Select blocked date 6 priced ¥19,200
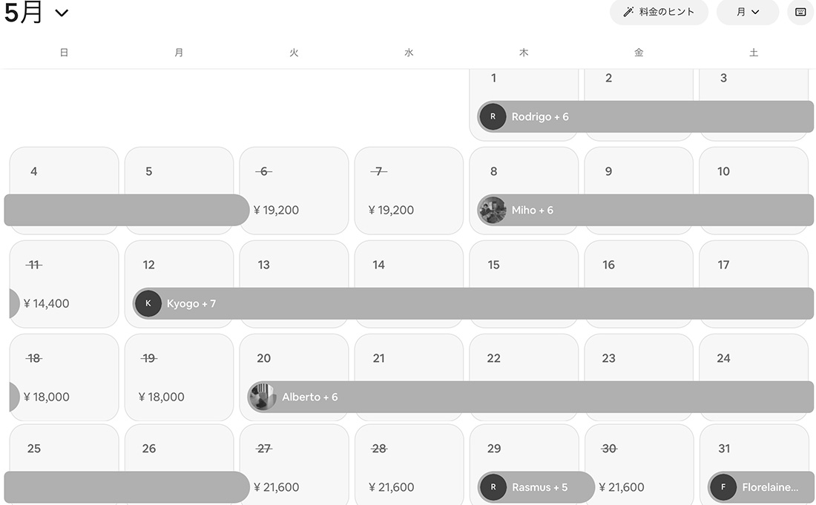The image size is (816, 505). (294, 191)
